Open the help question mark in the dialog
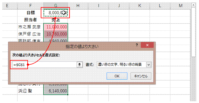The image size is (199, 103). click(x=137, y=45)
